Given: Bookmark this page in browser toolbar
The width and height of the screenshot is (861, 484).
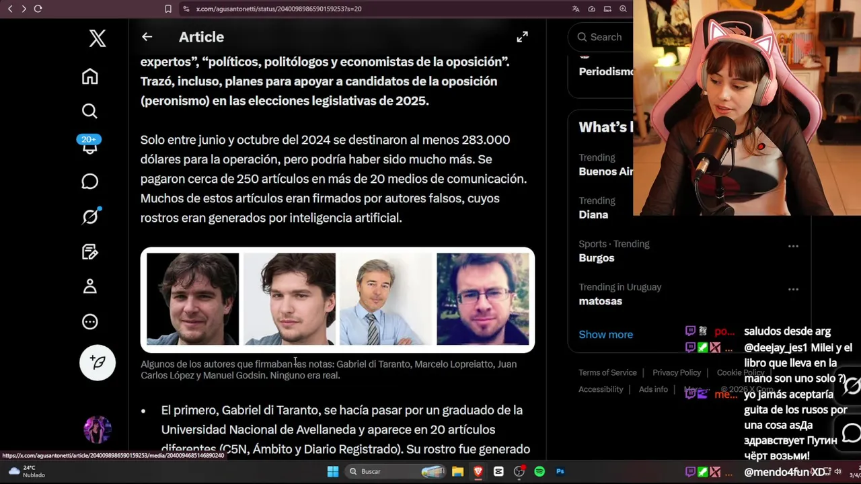Looking at the screenshot, I should point(168,9).
